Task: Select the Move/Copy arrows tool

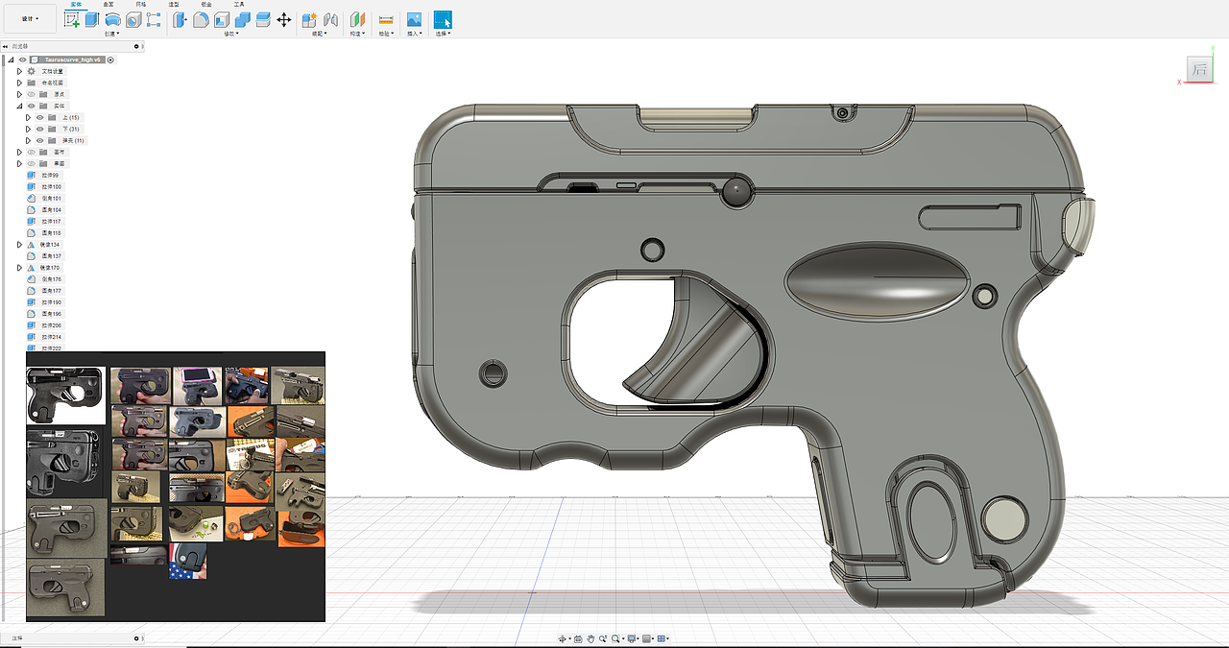Action: coord(284,19)
